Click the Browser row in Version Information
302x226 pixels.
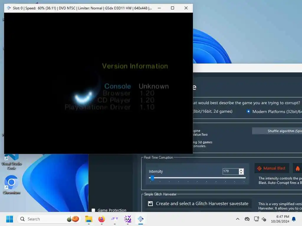(x=129, y=93)
